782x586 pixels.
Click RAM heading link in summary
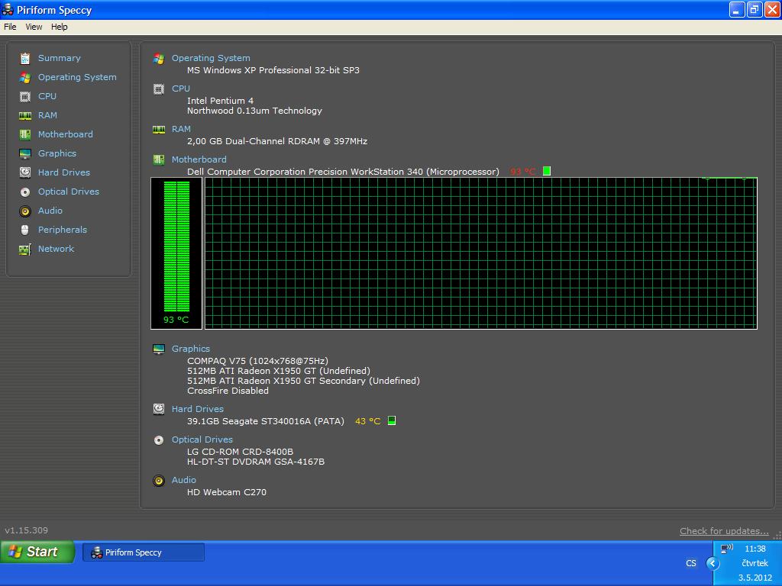181,128
